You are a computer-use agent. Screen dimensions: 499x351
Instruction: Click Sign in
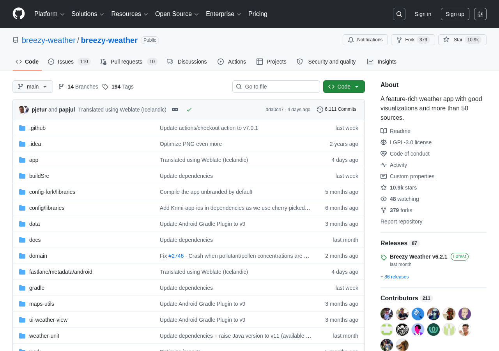coord(423,14)
